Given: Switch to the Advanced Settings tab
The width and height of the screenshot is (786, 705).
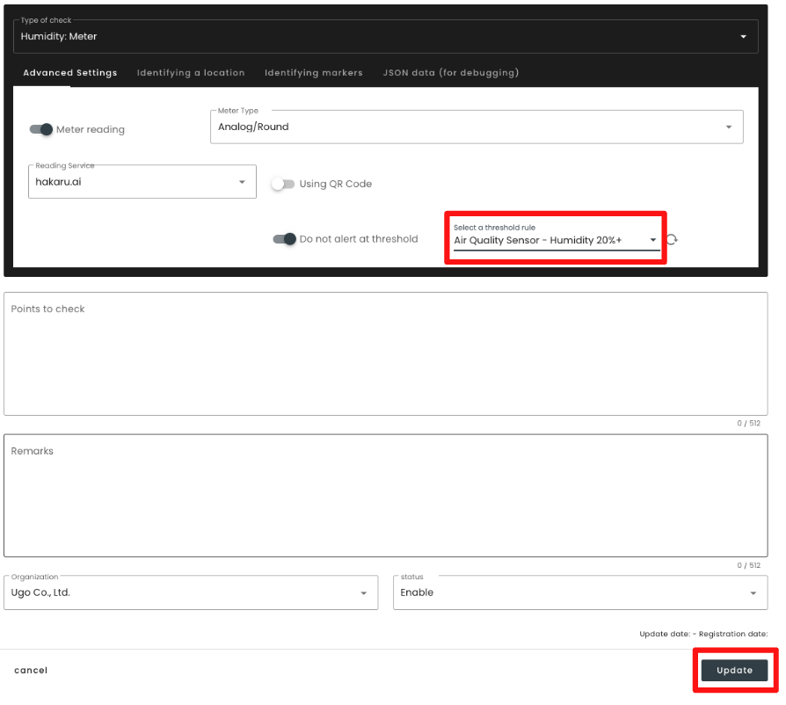Looking at the screenshot, I should (70, 73).
